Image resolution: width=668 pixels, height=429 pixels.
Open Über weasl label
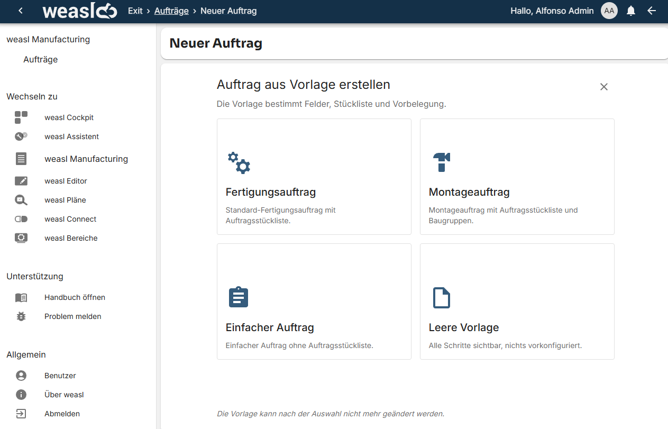[x=64, y=395]
